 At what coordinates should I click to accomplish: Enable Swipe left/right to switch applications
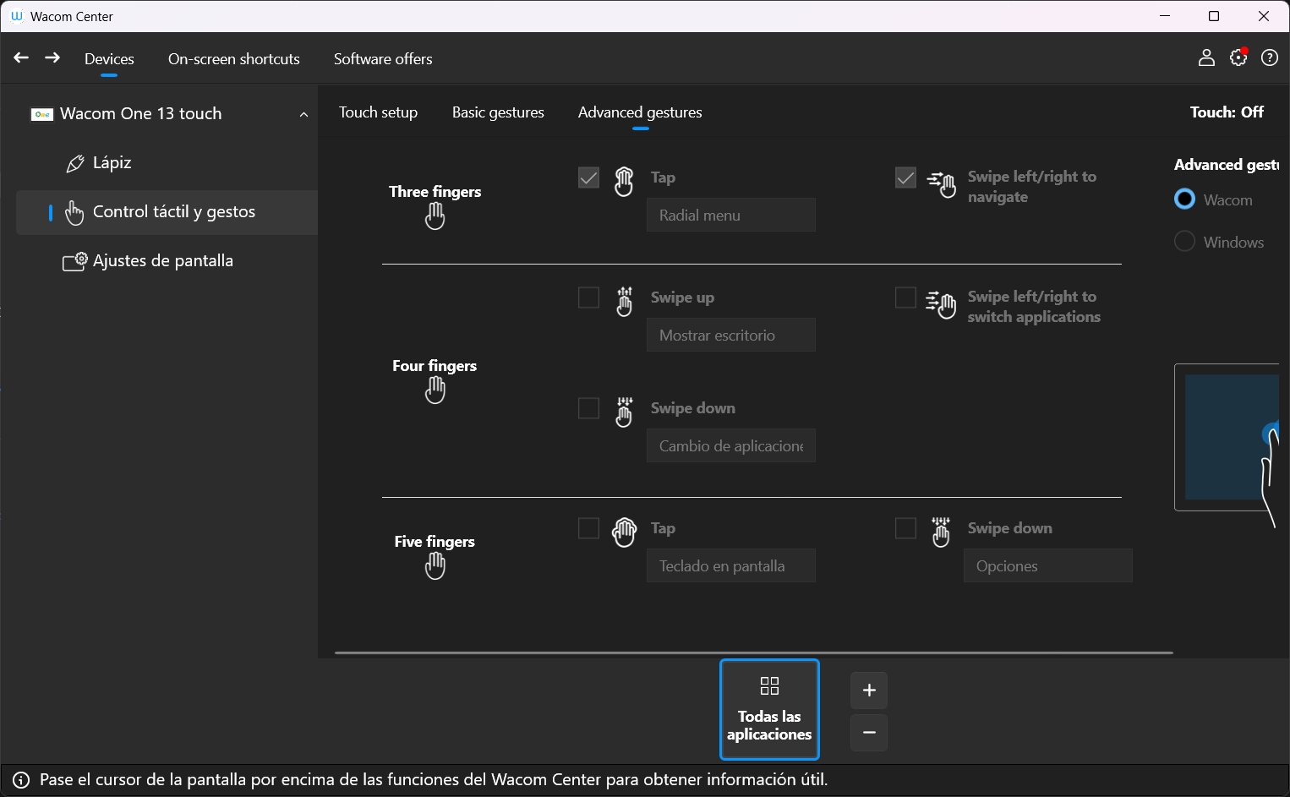point(905,298)
